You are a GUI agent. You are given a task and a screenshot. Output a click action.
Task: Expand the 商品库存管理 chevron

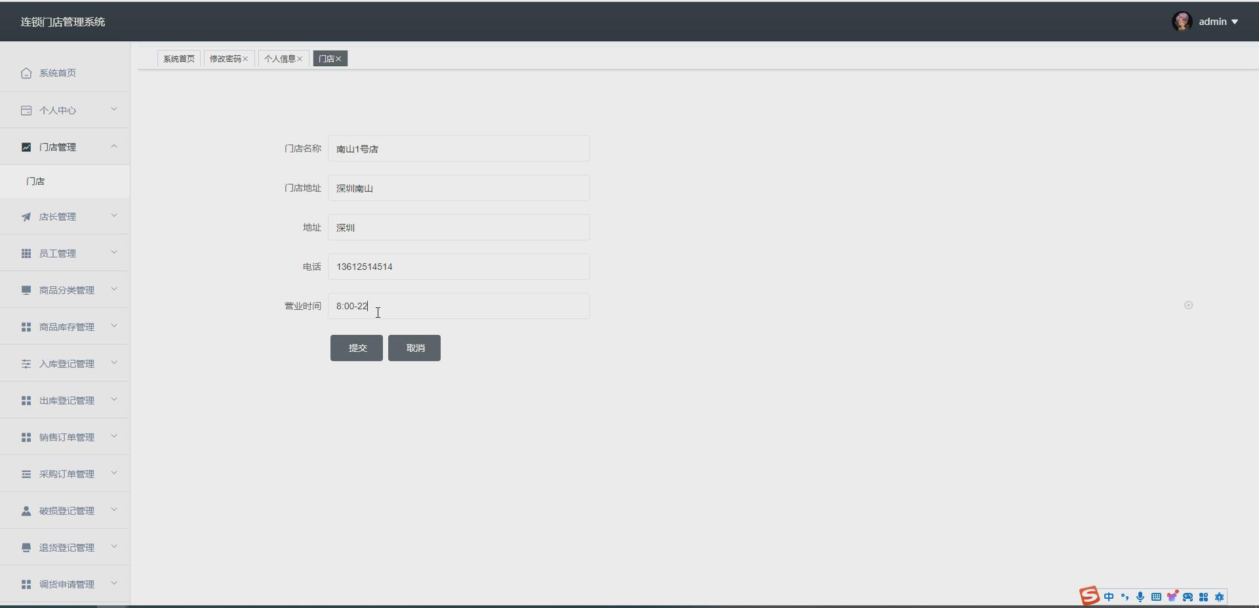click(114, 326)
